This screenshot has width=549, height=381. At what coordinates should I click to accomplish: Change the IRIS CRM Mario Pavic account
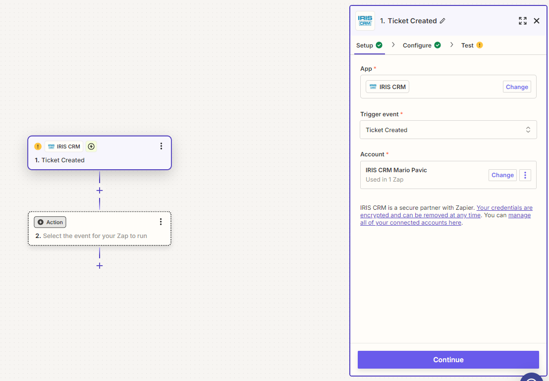click(x=502, y=175)
